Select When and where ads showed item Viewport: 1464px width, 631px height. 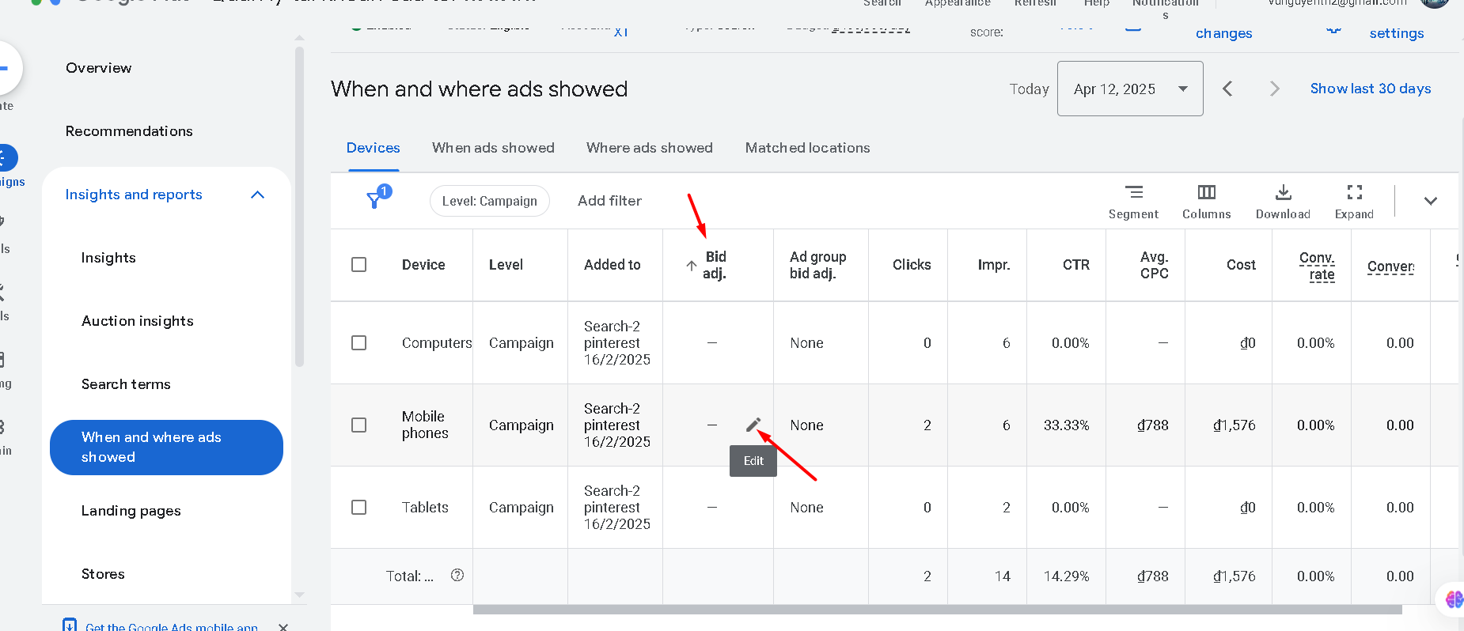point(166,448)
